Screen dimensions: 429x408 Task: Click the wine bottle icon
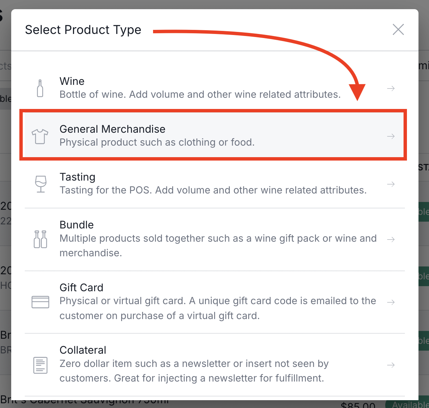tap(40, 88)
